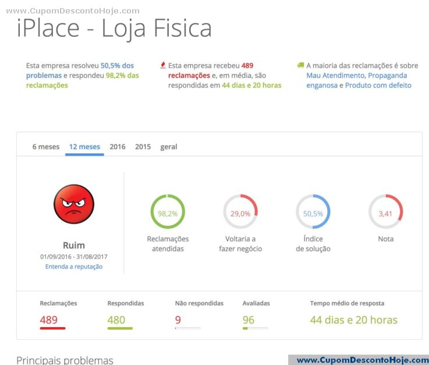429x365 pixels.
Task: Click the 3,41 Nota gauge
Action: click(385, 211)
